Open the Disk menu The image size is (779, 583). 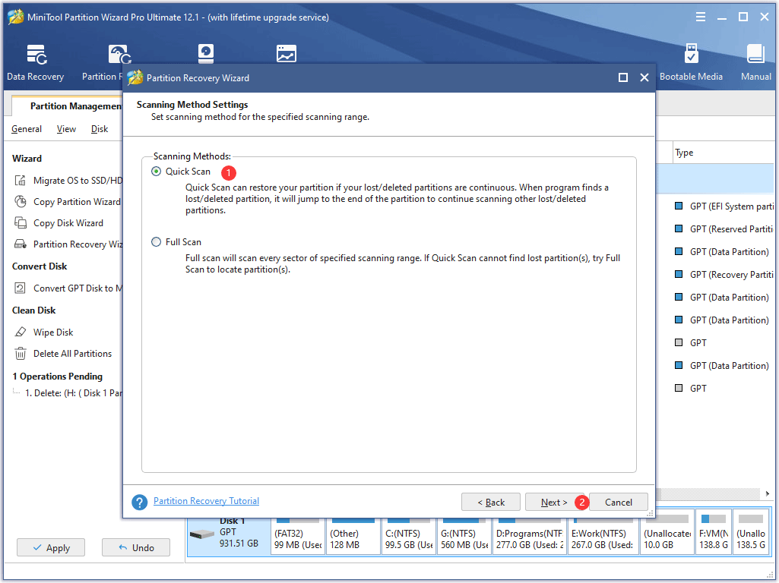pos(100,129)
